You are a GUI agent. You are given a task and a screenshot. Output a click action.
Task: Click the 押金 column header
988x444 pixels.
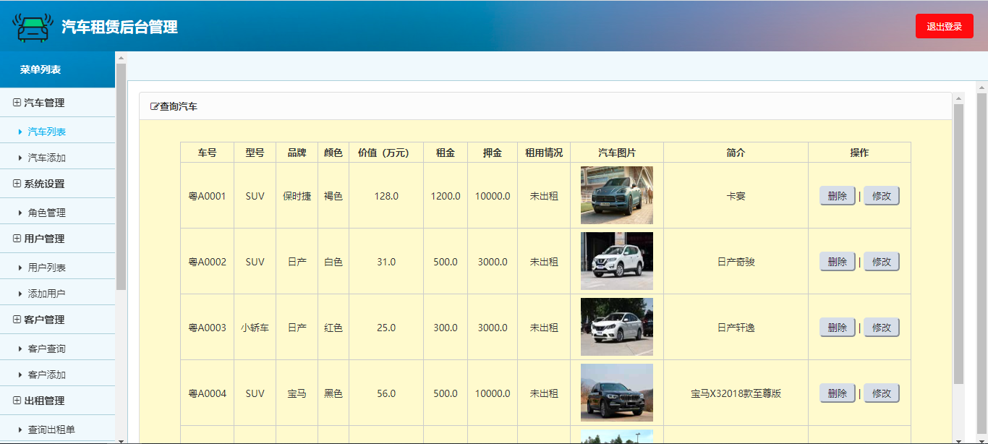point(493,153)
